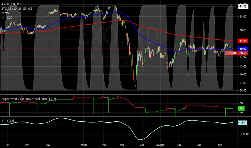
Task: Click the 68.00 price axis label
Action: click(243, 16)
